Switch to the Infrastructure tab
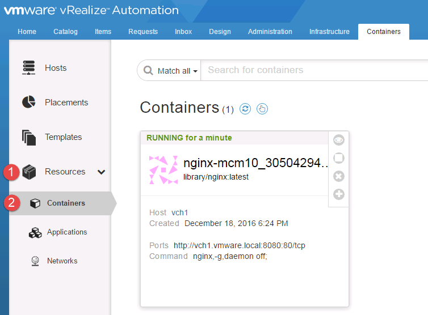 coord(329,32)
